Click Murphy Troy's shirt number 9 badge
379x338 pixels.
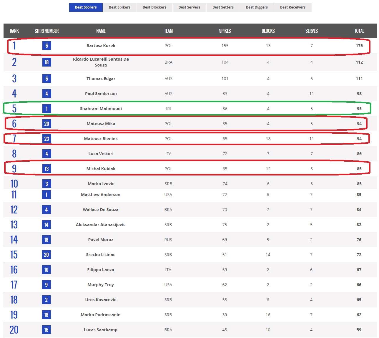tap(46, 285)
